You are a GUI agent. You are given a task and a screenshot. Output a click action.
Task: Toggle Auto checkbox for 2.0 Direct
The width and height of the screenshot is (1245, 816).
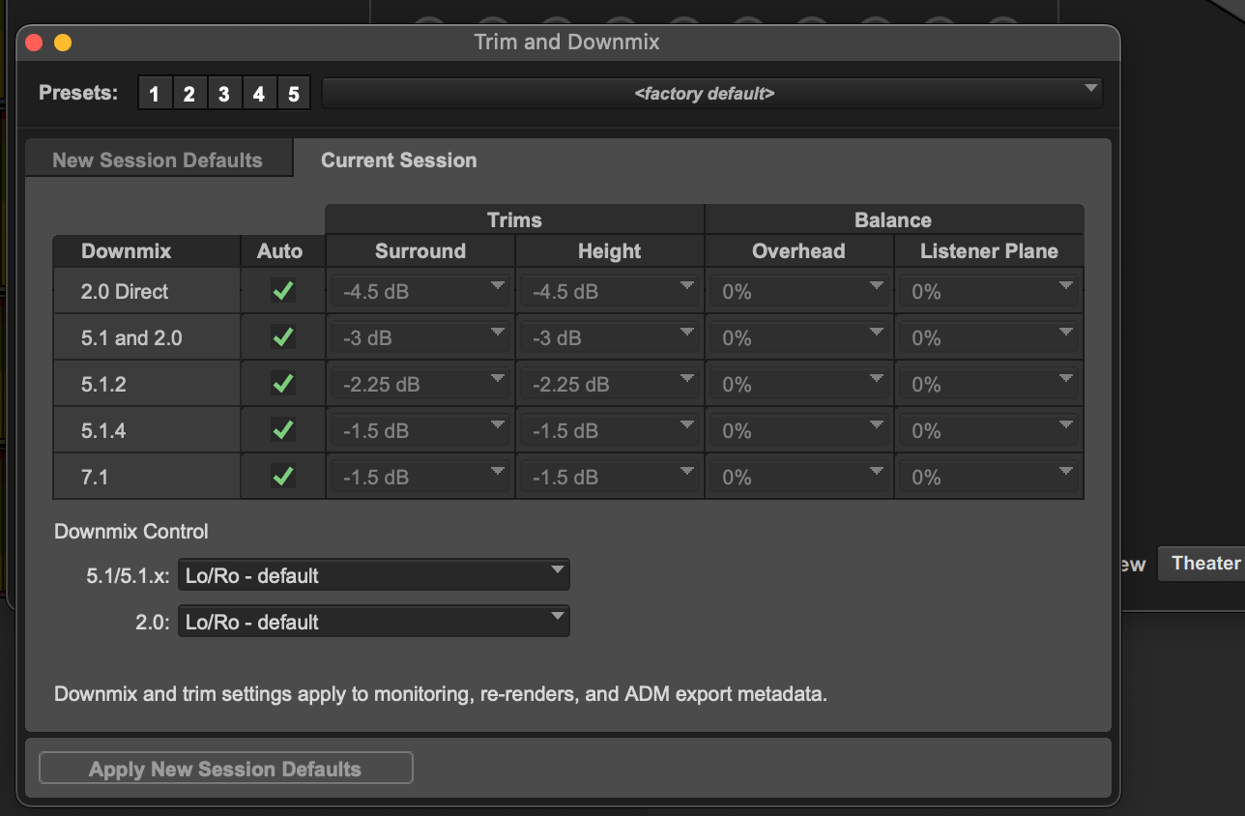pos(283,291)
